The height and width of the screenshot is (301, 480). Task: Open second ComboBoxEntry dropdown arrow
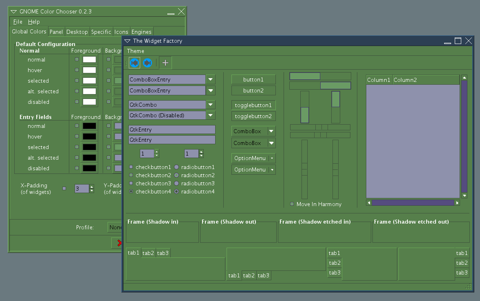pos(210,90)
